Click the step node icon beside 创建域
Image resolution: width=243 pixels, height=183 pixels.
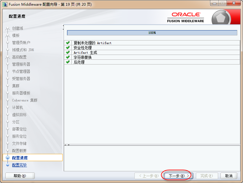click(7, 28)
